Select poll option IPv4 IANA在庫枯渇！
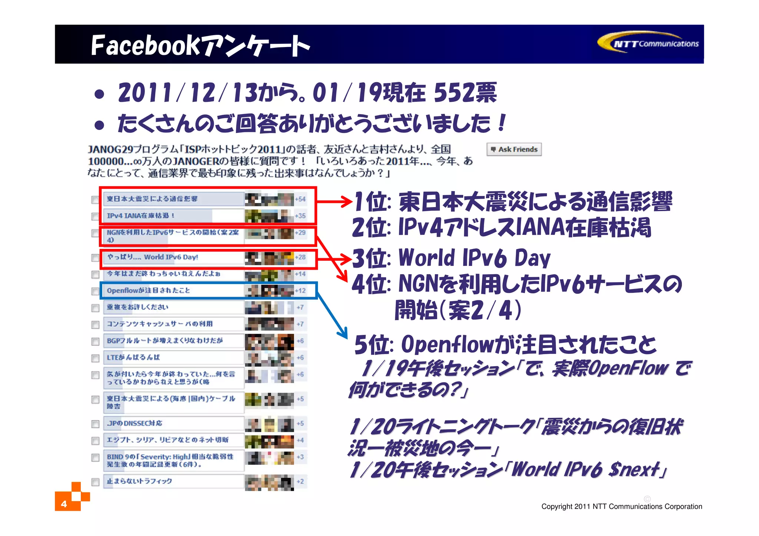 tap(173, 216)
